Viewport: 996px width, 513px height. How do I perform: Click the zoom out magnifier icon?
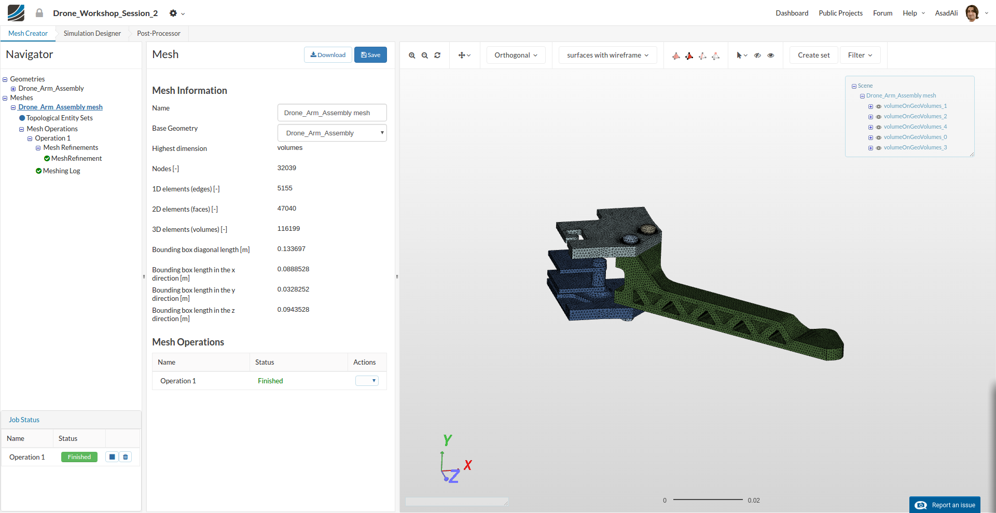[x=425, y=56]
